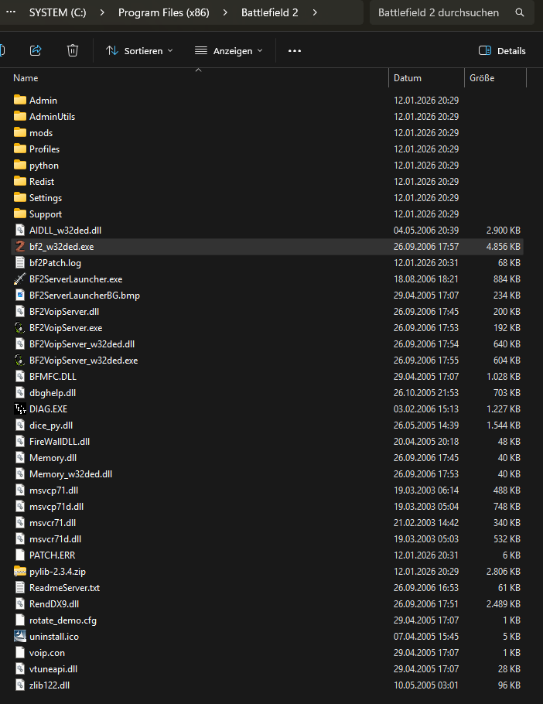Viewport: 543px width, 704px height.
Task: Click the Delete trash can icon
Action: click(x=73, y=50)
